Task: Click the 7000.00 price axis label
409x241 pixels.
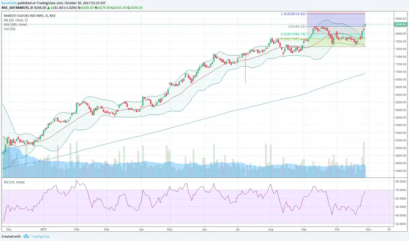Action: click(401, 72)
